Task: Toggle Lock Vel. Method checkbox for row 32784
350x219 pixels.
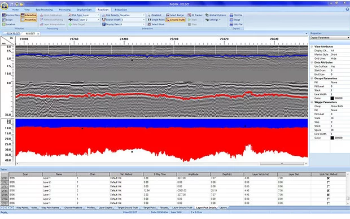Action: [x=328, y=191]
